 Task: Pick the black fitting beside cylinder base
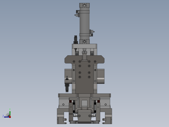click(76, 40)
